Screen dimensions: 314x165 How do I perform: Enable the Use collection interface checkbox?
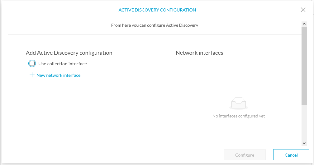pos(32,63)
